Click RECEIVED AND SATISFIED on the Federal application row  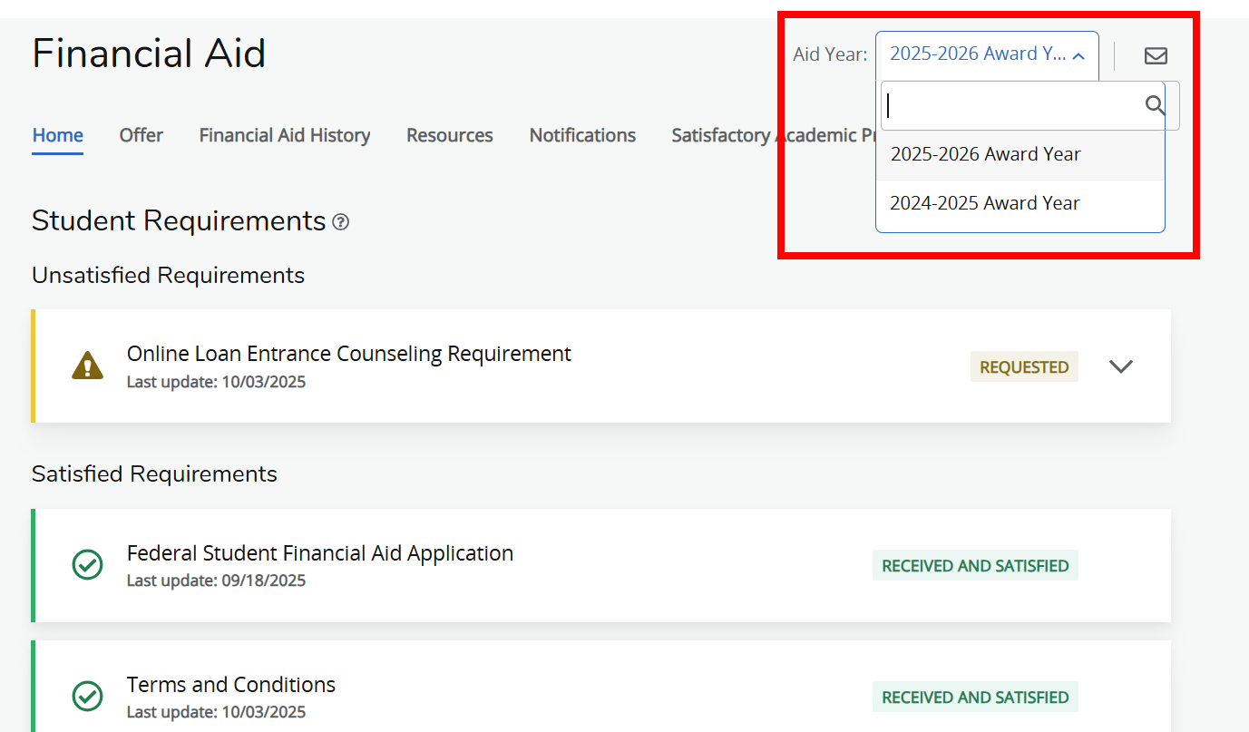point(975,565)
